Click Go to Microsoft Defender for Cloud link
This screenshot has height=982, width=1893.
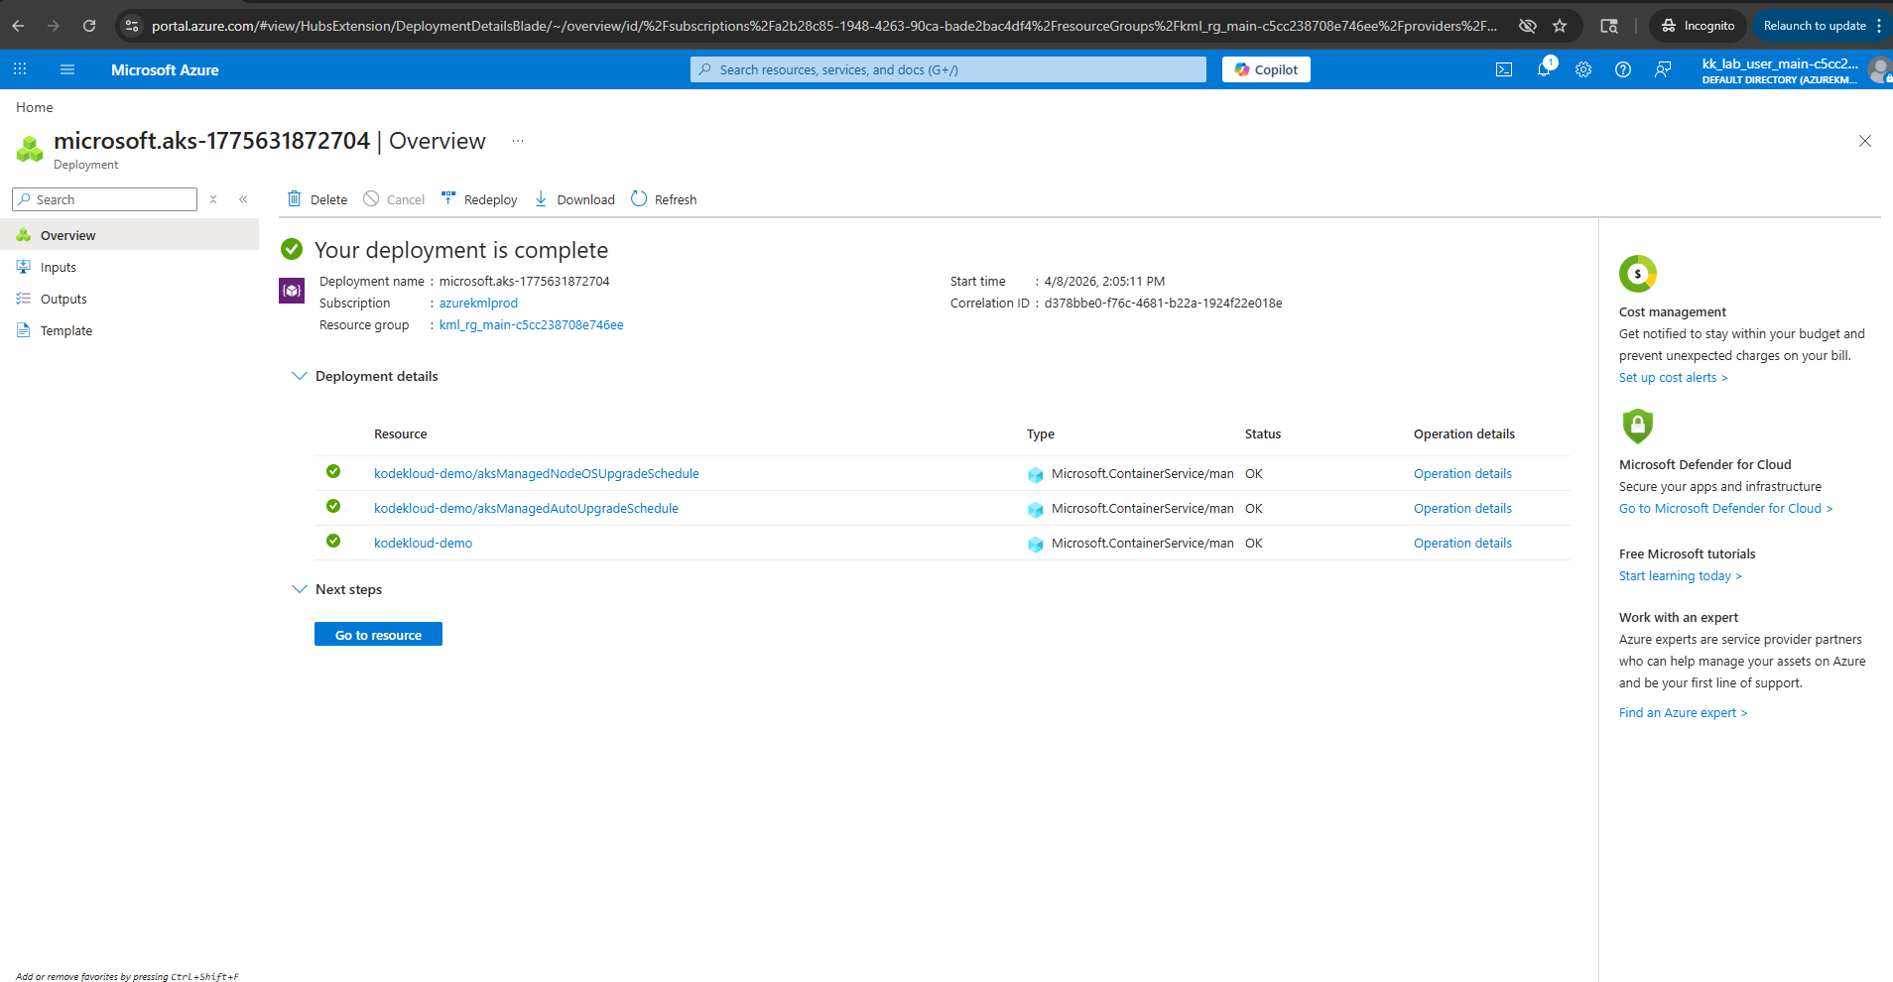coord(1725,509)
